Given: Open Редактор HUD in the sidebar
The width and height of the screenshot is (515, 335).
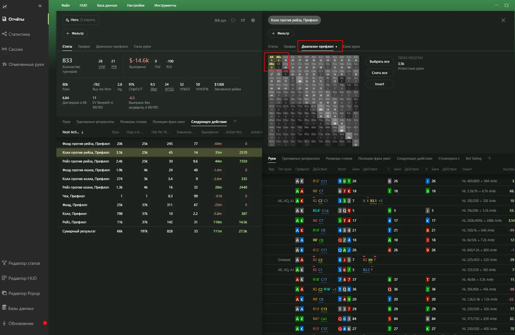Looking at the screenshot, I should [x=23, y=278].
